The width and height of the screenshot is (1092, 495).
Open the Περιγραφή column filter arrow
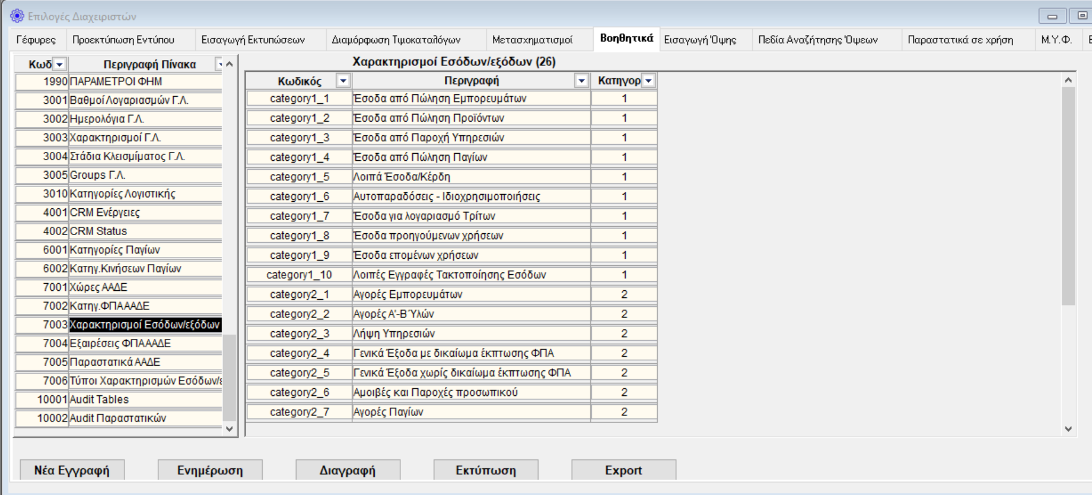(581, 81)
